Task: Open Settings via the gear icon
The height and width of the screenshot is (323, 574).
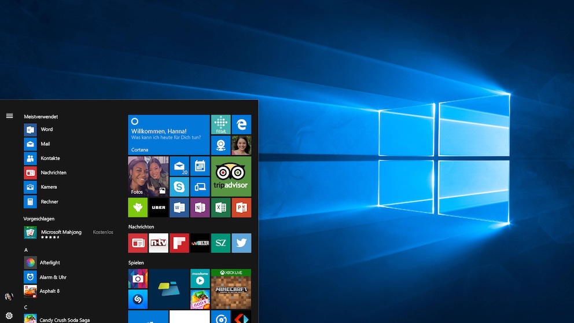Action: pos(9,315)
